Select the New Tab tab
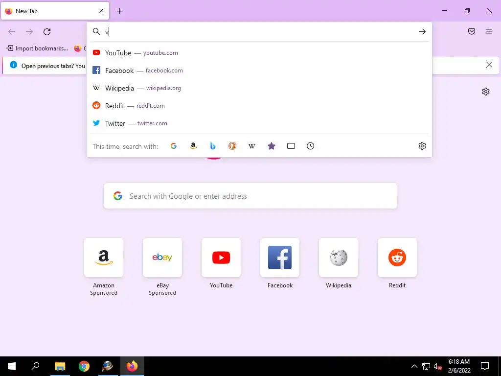The width and height of the screenshot is (501, 376). tap(55, 11)
